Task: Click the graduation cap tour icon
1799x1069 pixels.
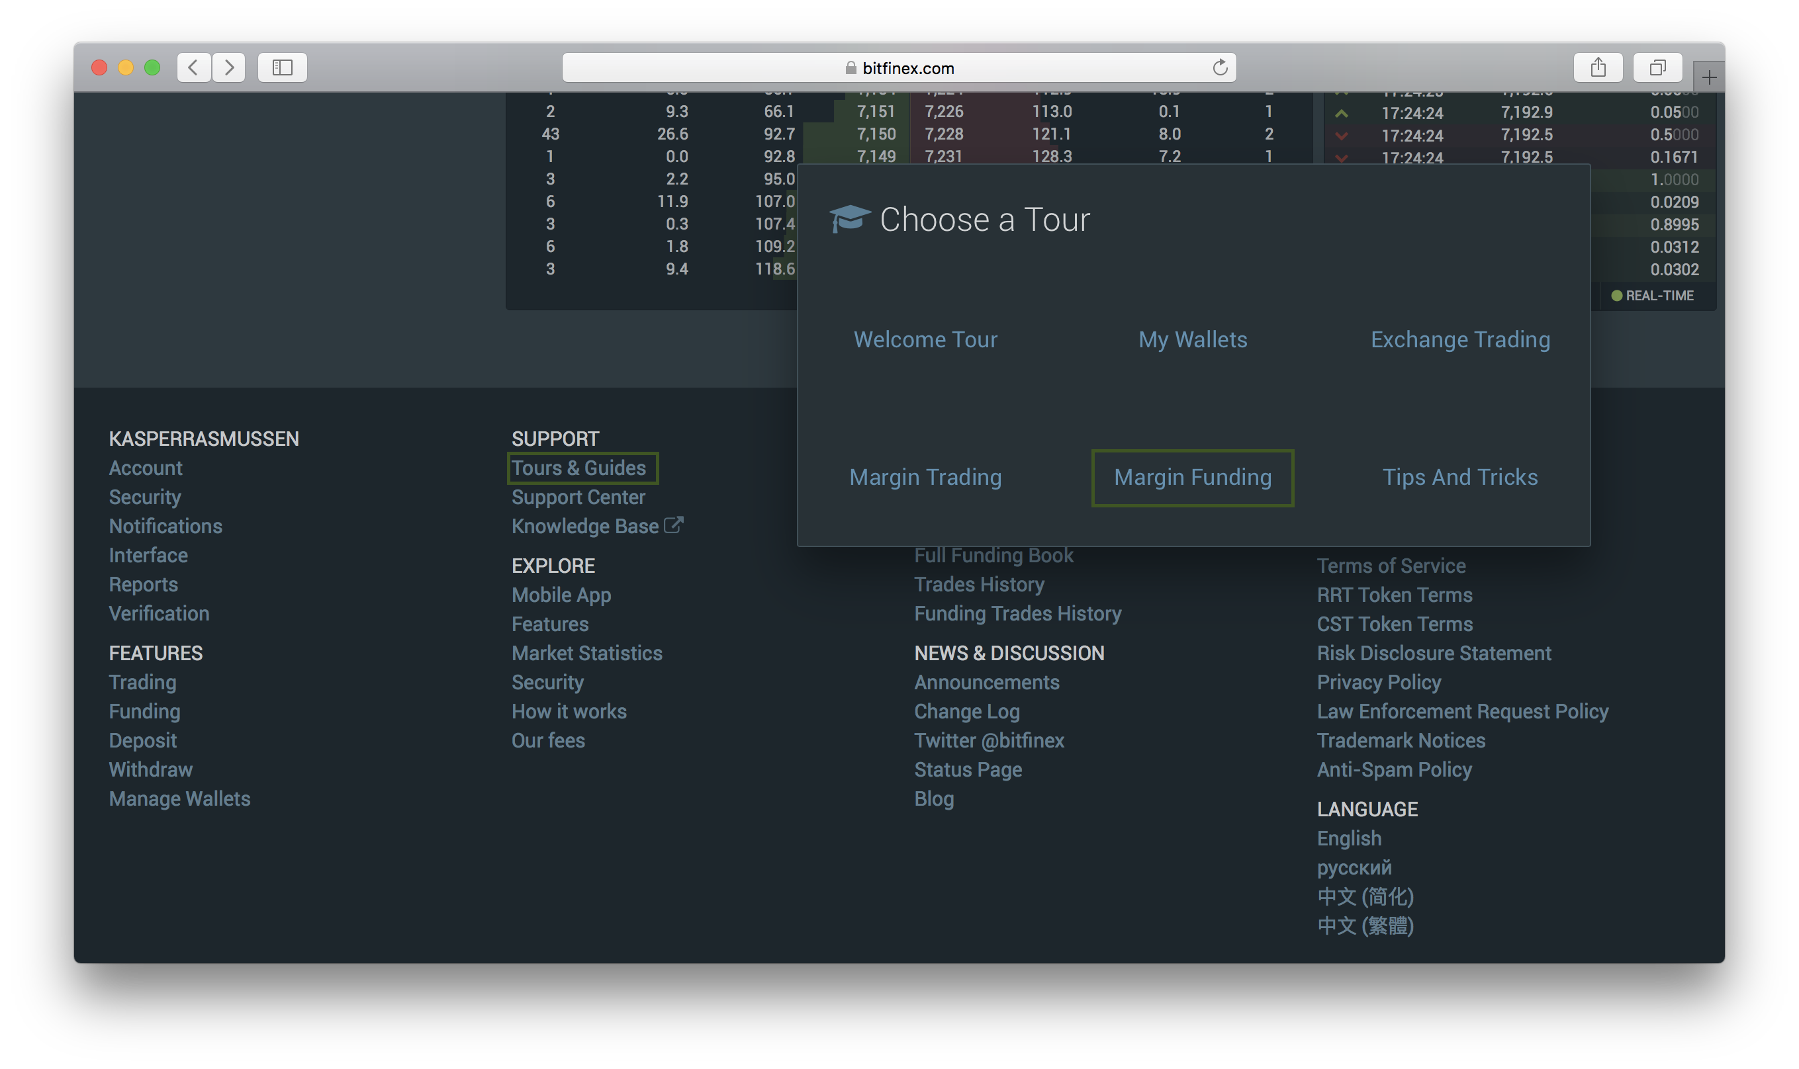Action: [847, 219]
